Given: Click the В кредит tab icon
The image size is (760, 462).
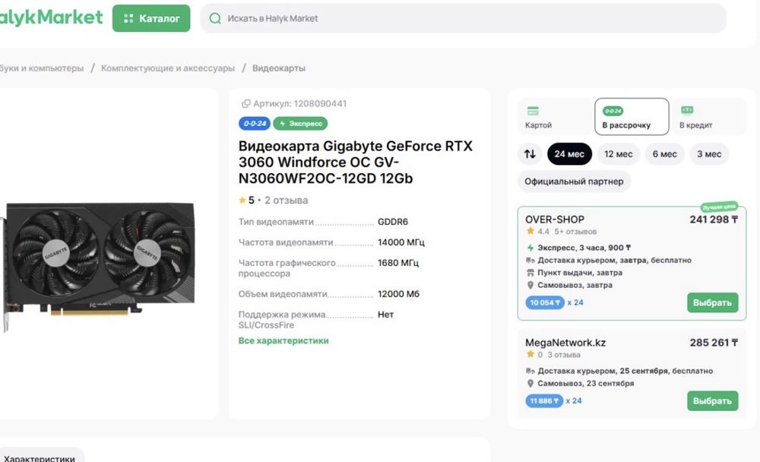Looking at the screenshot, I should (687, 110).
